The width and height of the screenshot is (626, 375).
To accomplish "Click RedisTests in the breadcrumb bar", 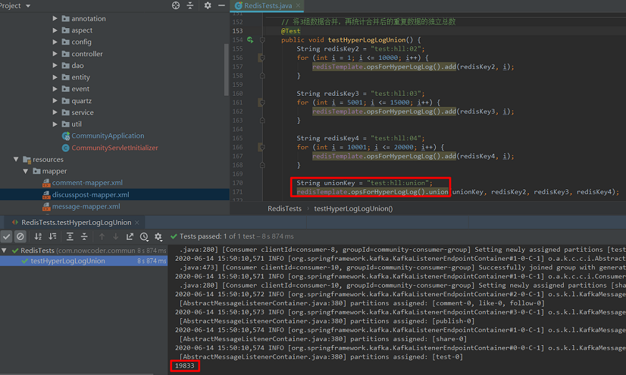I will [285, 208].
